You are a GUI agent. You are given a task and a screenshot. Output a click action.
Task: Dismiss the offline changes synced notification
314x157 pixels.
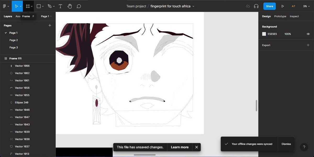tap(286, 144)
